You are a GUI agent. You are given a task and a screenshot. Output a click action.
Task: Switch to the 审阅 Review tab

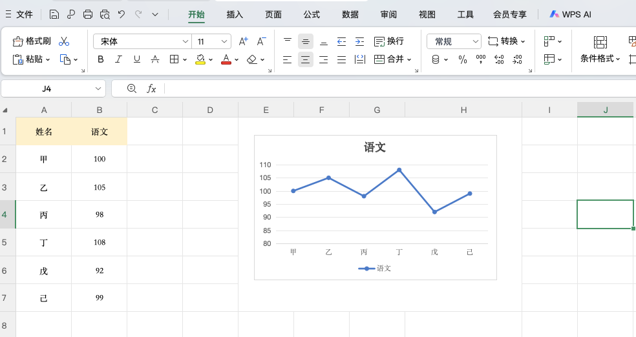[x=388, y=15]
